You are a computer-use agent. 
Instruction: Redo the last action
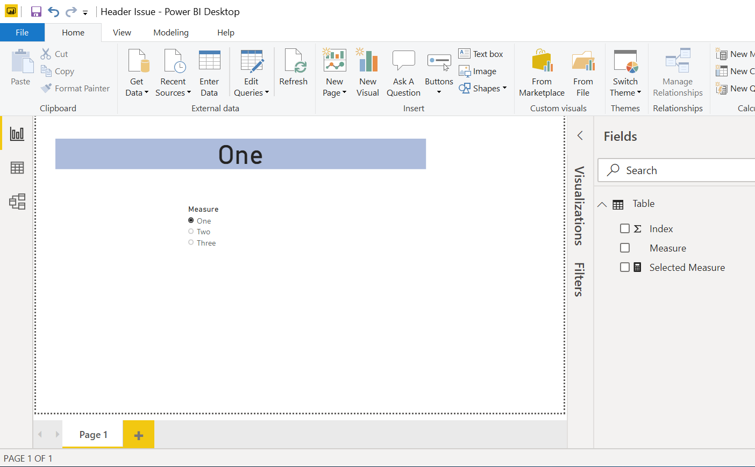71,12
